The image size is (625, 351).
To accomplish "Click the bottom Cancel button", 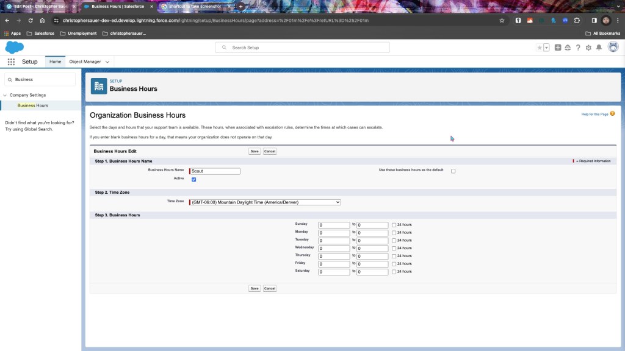I will (270, 288).
